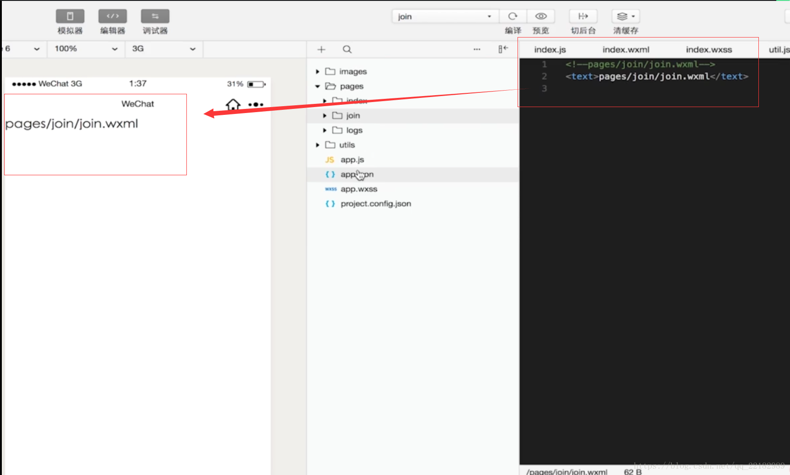Open the 100% zoom level dropdown
790x475 pixels.
pyautogui.click(x=86, y=49)
